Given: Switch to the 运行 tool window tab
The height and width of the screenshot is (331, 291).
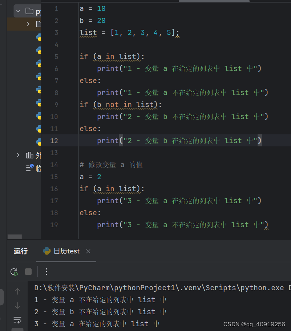Looking at the screenshot, I should [20, 251].
